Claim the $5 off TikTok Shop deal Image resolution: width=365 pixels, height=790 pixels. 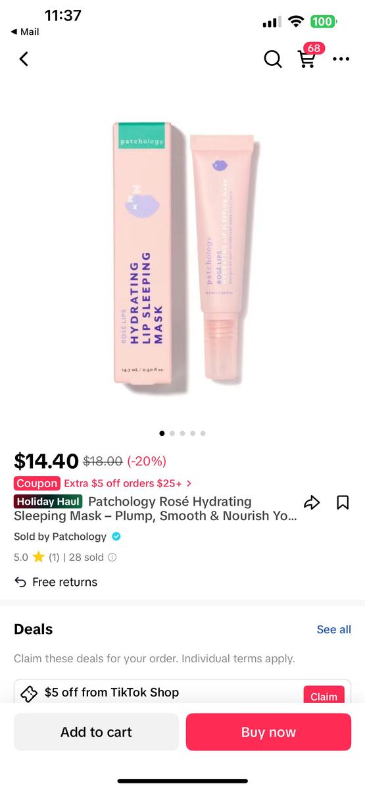point(324,695)
